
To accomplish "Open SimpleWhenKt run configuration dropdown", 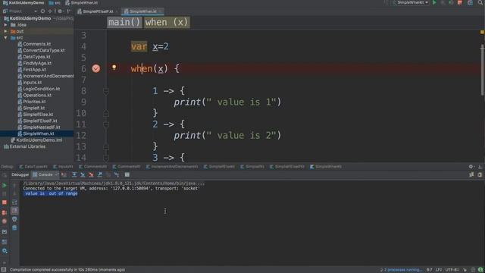I will click(x=411, y=2).
